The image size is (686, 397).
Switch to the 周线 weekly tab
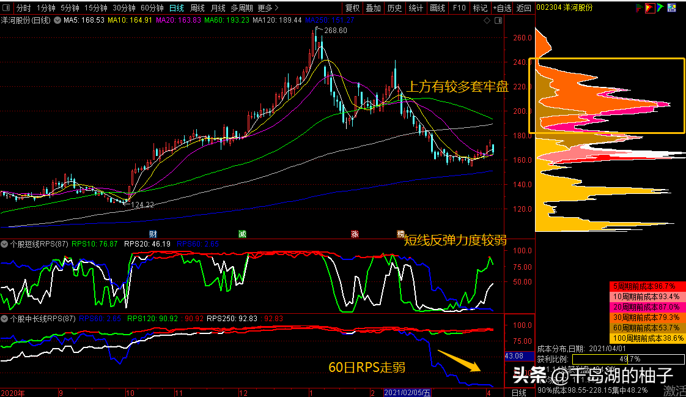tap(197, 8)
